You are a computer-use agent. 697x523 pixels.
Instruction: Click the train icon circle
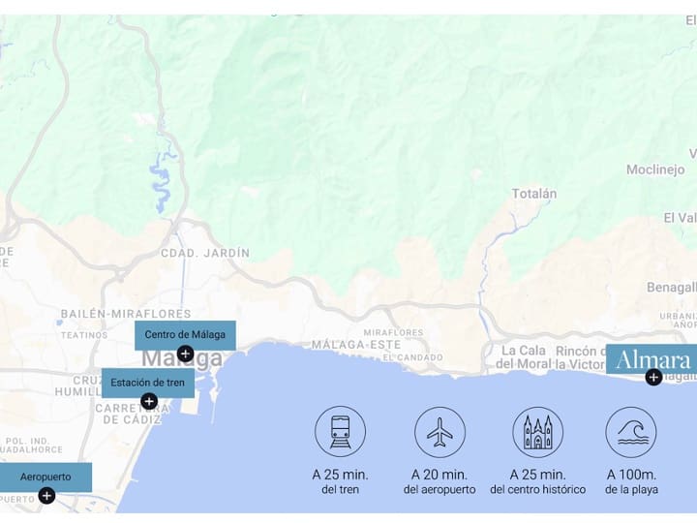coord(340,431)
